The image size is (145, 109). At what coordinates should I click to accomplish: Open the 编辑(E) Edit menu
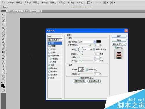click(x=19, y=2)
